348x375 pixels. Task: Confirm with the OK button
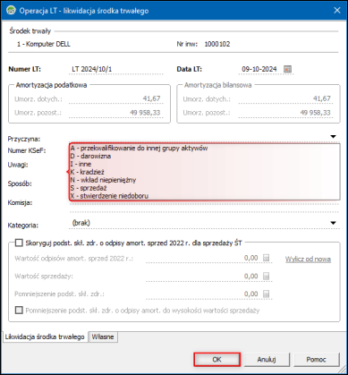point(216,360)
